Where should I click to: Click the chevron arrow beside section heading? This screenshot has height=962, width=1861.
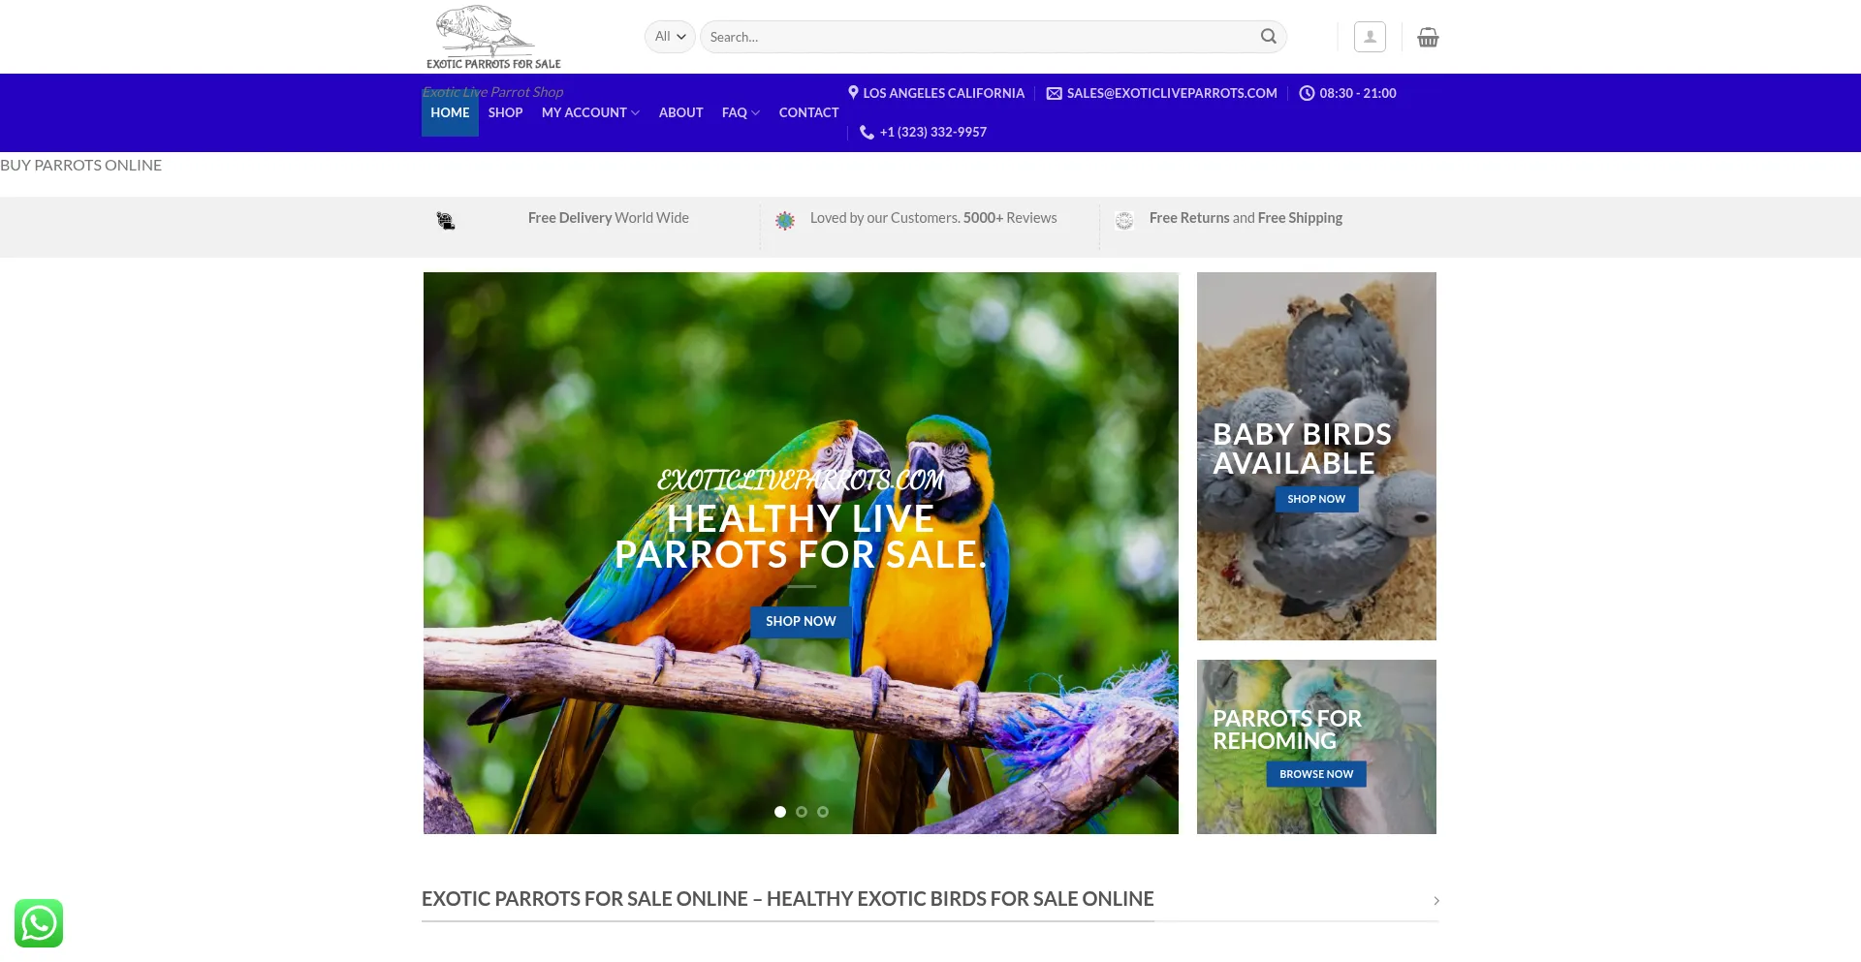pos(1436,901)
